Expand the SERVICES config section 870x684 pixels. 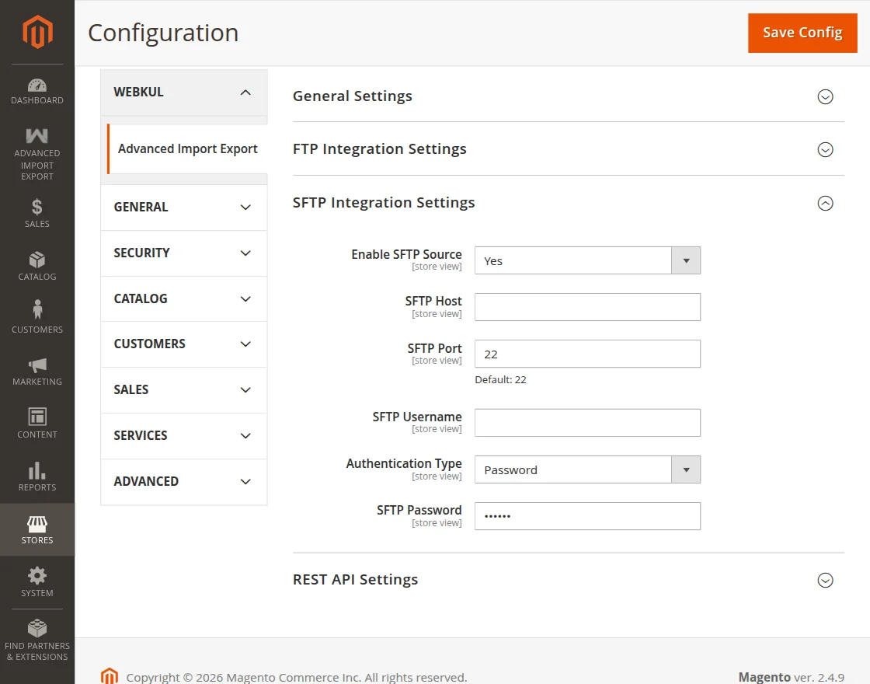pyautogui.click(x=183, y=436)
